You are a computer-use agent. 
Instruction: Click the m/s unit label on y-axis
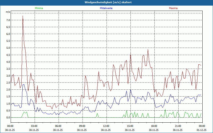pyautogui.click(x=8, y=12)
